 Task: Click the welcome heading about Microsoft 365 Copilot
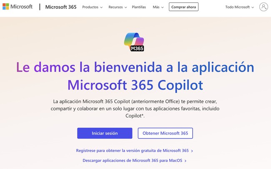click(x=135, y=76)
